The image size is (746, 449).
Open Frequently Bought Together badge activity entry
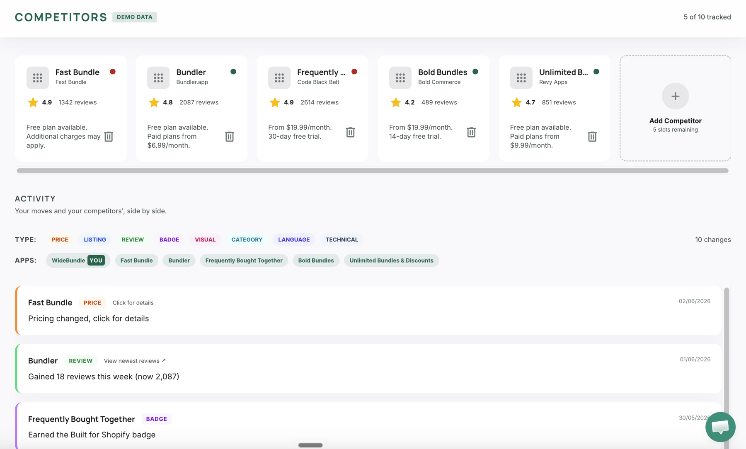click(368, 426)
